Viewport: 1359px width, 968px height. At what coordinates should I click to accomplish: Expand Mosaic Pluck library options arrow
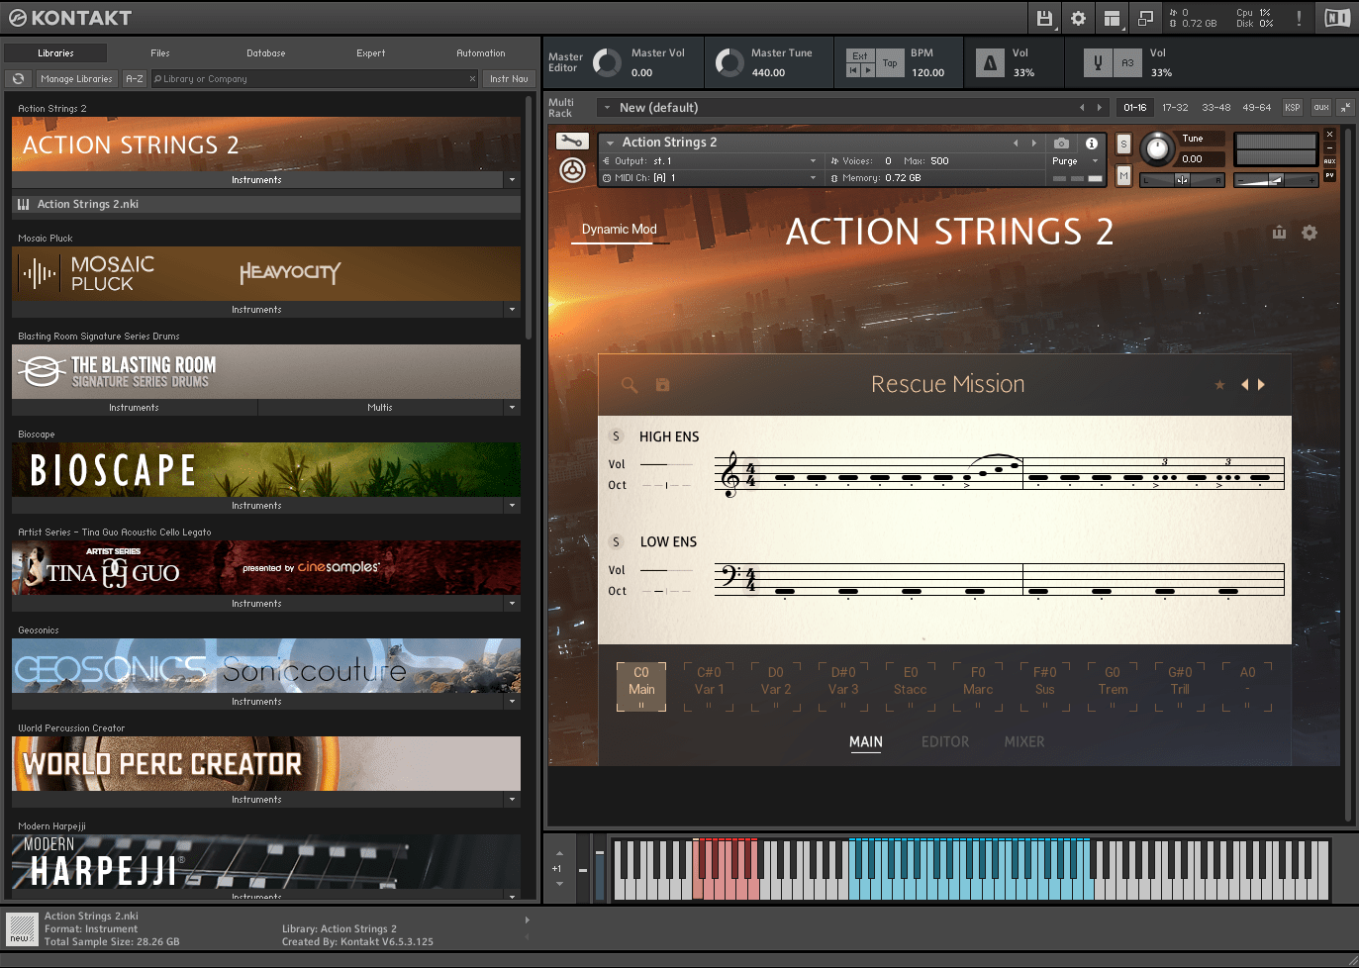512,310
